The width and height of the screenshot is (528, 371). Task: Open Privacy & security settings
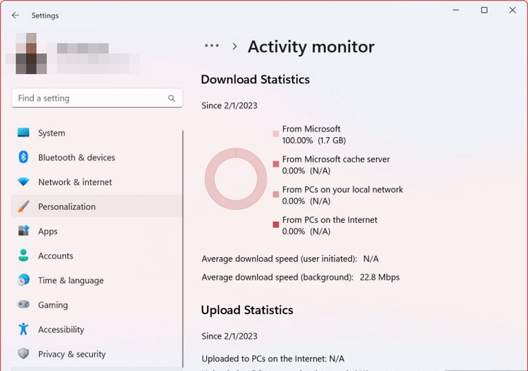point(97,353)
